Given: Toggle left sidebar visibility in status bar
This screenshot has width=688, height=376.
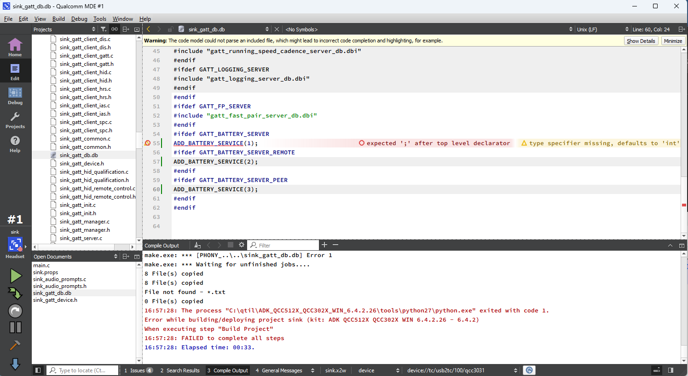Looking at the screenshot, I should coord(38,370).
